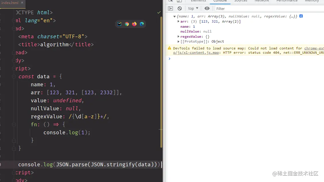The image size is (324, 182).
Task: Focus the console Filter input field
Action: pos(269,9)
